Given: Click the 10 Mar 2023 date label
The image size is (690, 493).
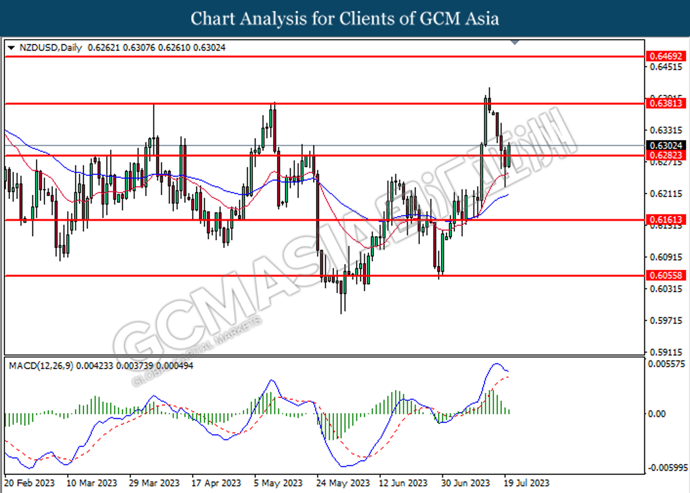Looking at the screenshot, I should point(92,483).
